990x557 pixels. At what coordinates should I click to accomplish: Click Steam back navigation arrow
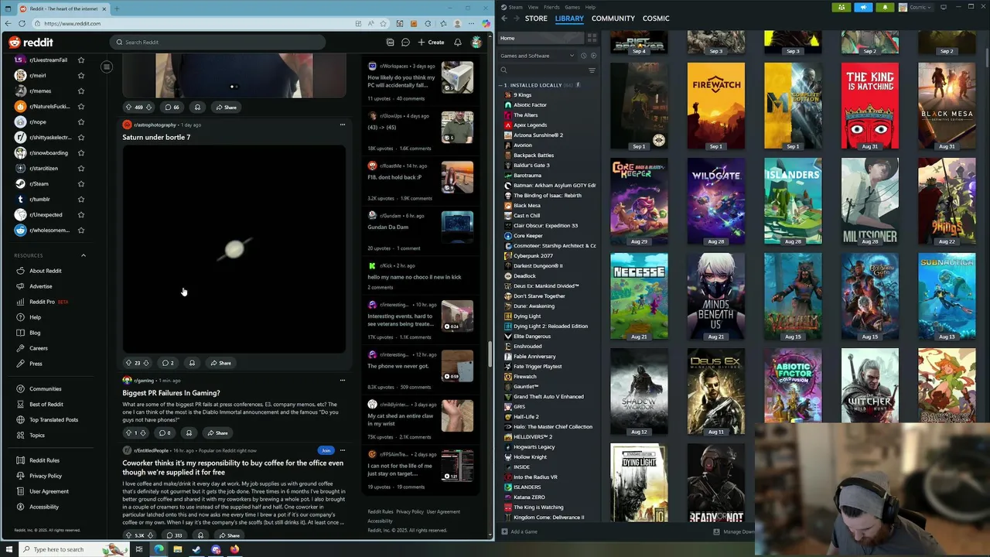pos(504,18)
